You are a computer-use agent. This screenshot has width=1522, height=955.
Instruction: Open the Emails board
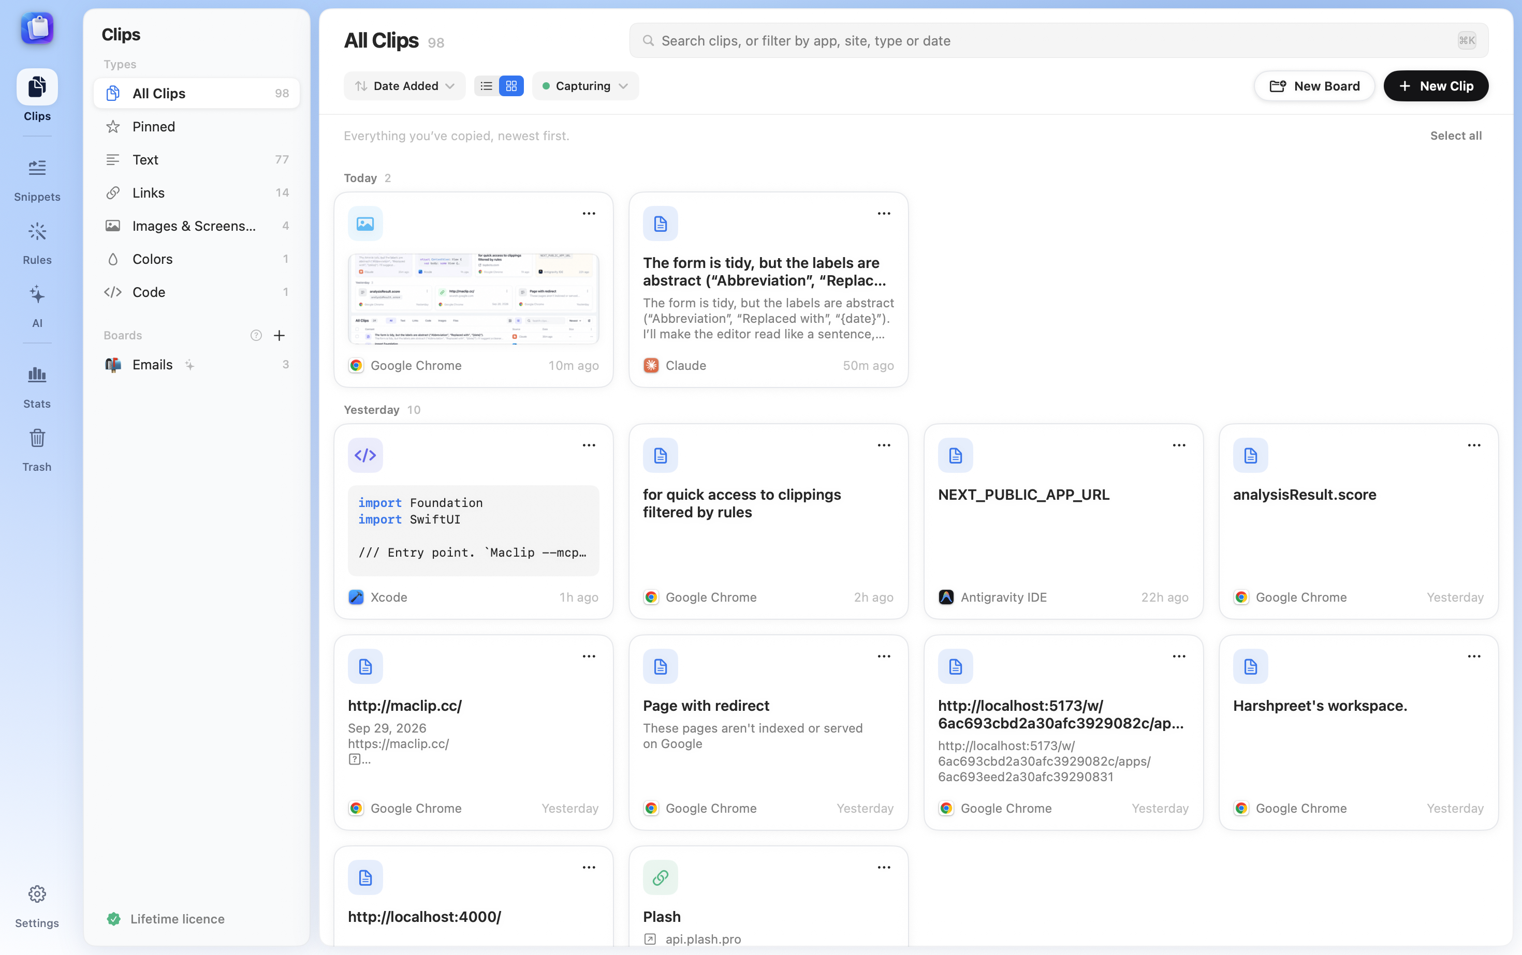point(197,364)
